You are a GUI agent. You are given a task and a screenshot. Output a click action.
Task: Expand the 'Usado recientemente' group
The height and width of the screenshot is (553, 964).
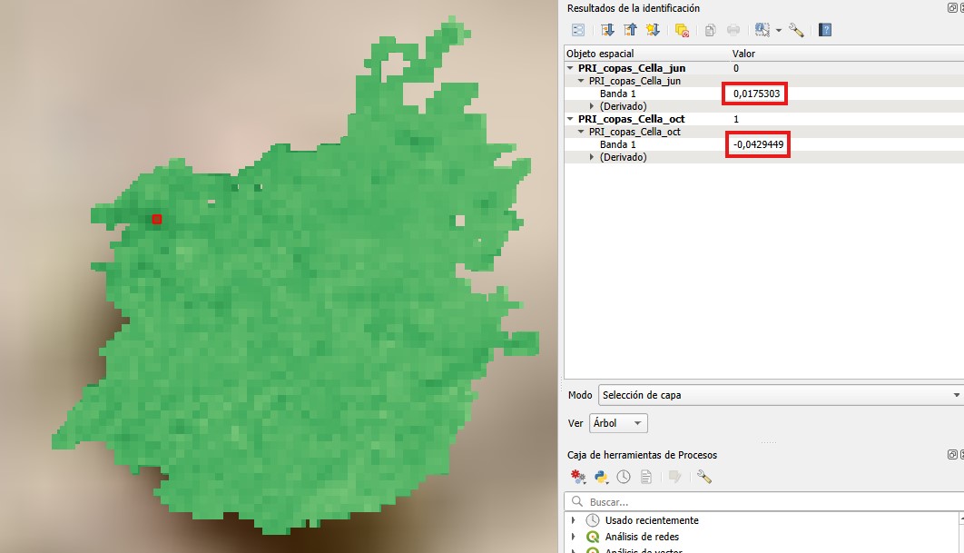pyautogui.click(x=573, y=520)
